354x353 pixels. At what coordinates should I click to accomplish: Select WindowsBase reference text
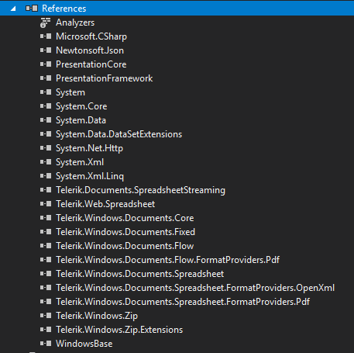(84, 344)
